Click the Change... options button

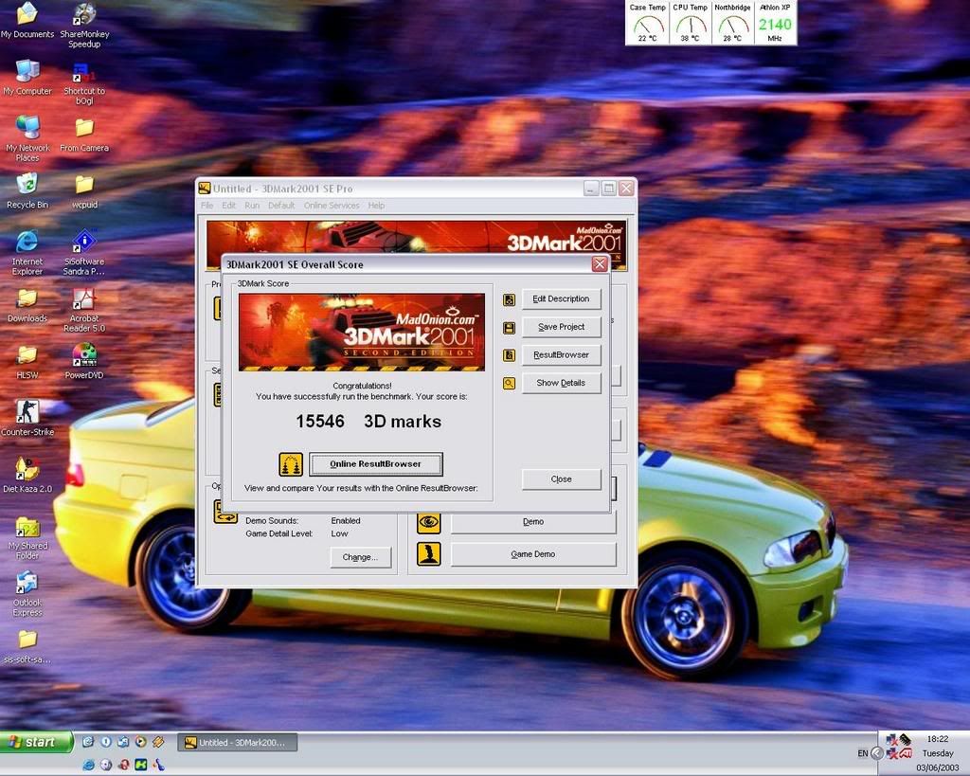360,557
